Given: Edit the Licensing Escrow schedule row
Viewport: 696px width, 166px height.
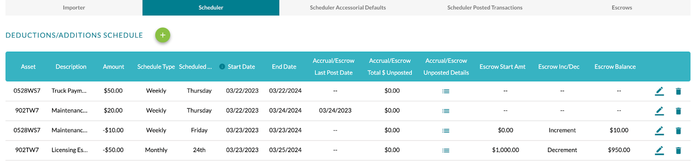Looking at the screenshot, I should coord(659,150).
